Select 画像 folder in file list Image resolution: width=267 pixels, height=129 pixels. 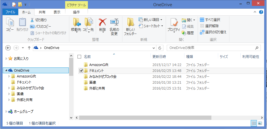pyautogui.click(x=93, y=83)
